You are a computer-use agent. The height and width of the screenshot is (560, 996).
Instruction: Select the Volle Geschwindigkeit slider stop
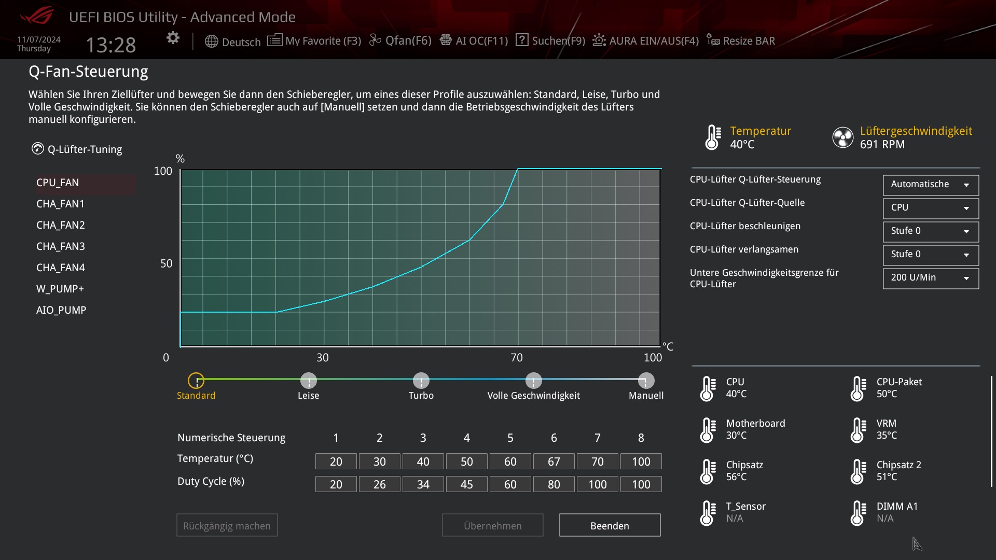[x=533, y=381]
